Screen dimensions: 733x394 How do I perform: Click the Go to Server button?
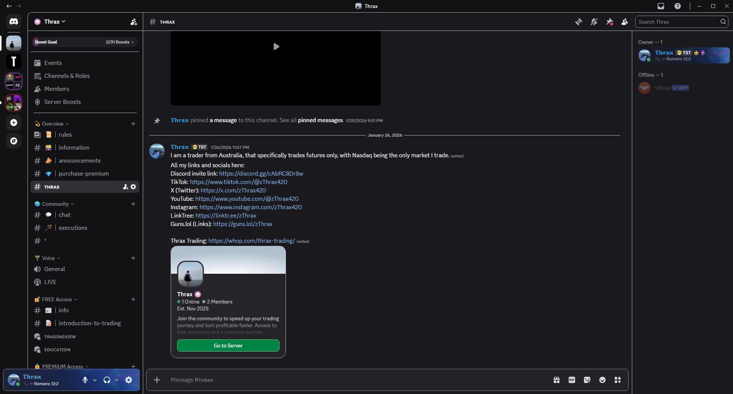coord(228,346)
